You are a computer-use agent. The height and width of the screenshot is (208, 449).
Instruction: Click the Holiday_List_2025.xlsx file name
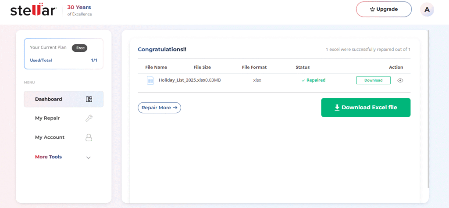(182, 80)
